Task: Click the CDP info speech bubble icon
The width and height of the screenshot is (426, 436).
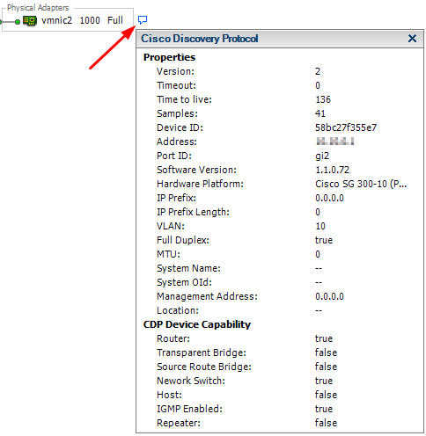Action: [x=143, y=20]
